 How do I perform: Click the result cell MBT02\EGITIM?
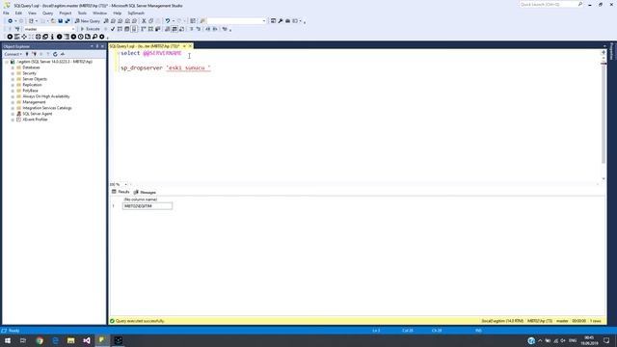point(148,206)
